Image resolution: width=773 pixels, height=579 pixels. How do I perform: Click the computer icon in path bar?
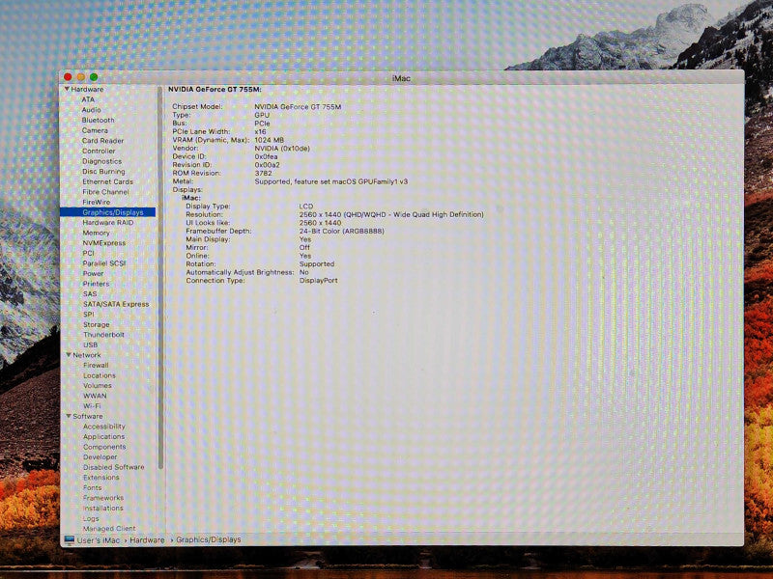point(70,540)
